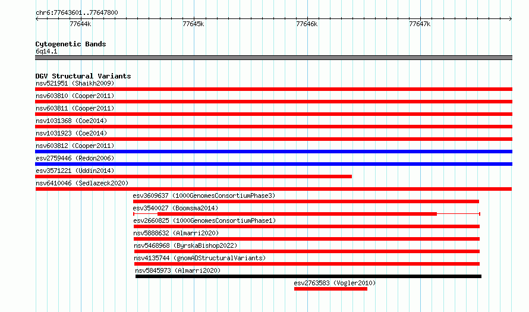Open esv3540027 (Boomsma2014) label
529x312 pixels.
pos(175,208)
